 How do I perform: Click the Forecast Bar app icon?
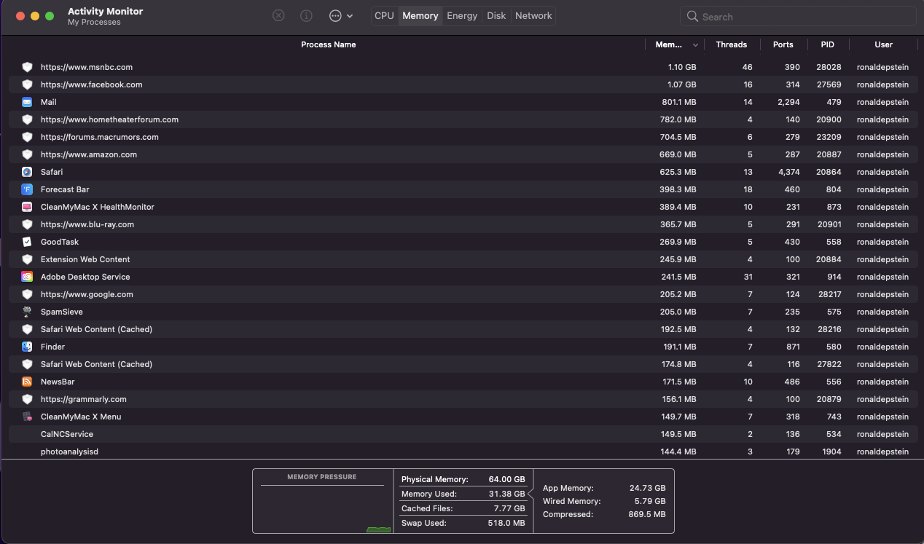tap(27, 189)
